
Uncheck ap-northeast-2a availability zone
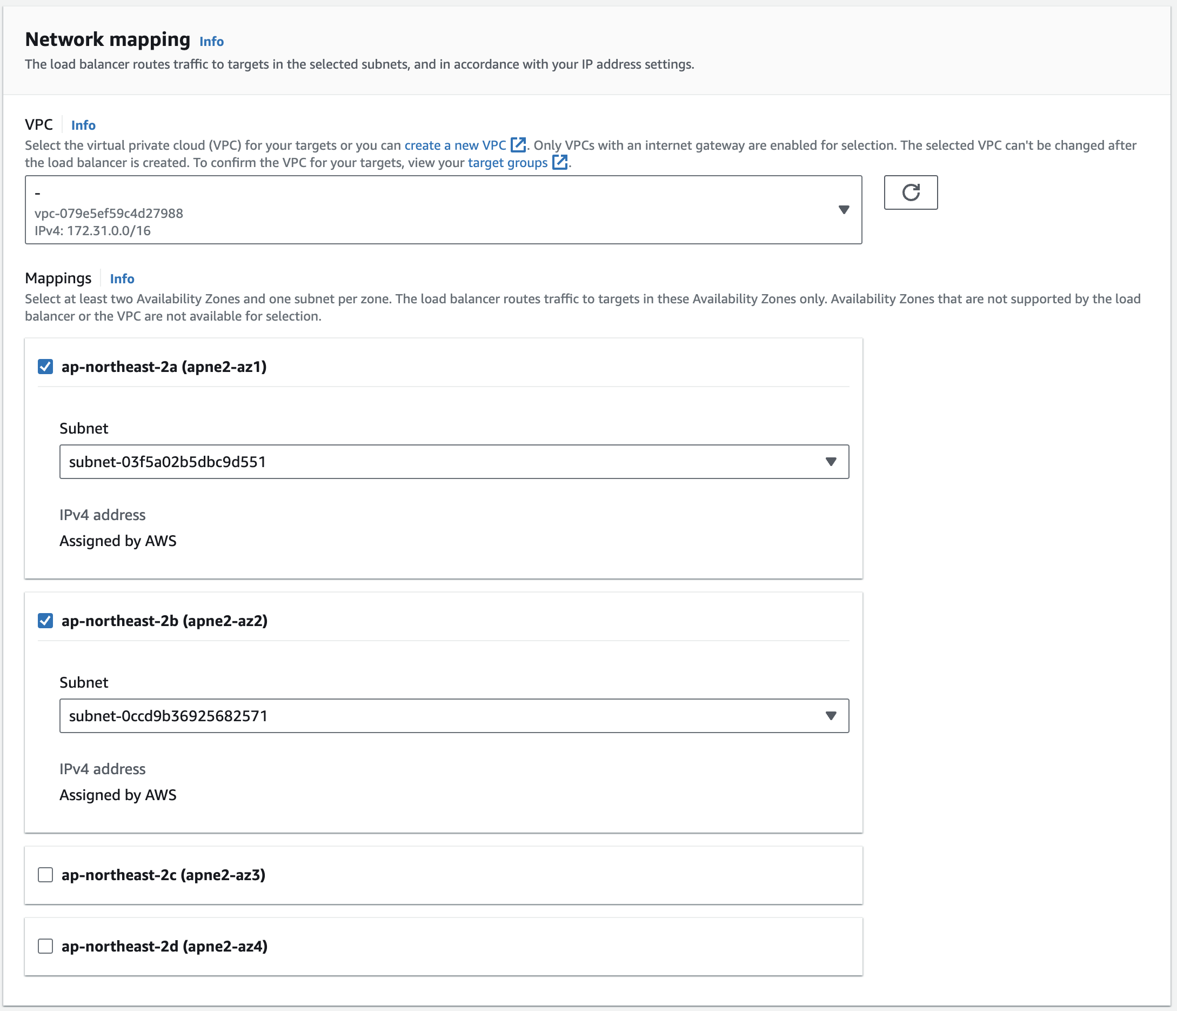pos(45,367)
